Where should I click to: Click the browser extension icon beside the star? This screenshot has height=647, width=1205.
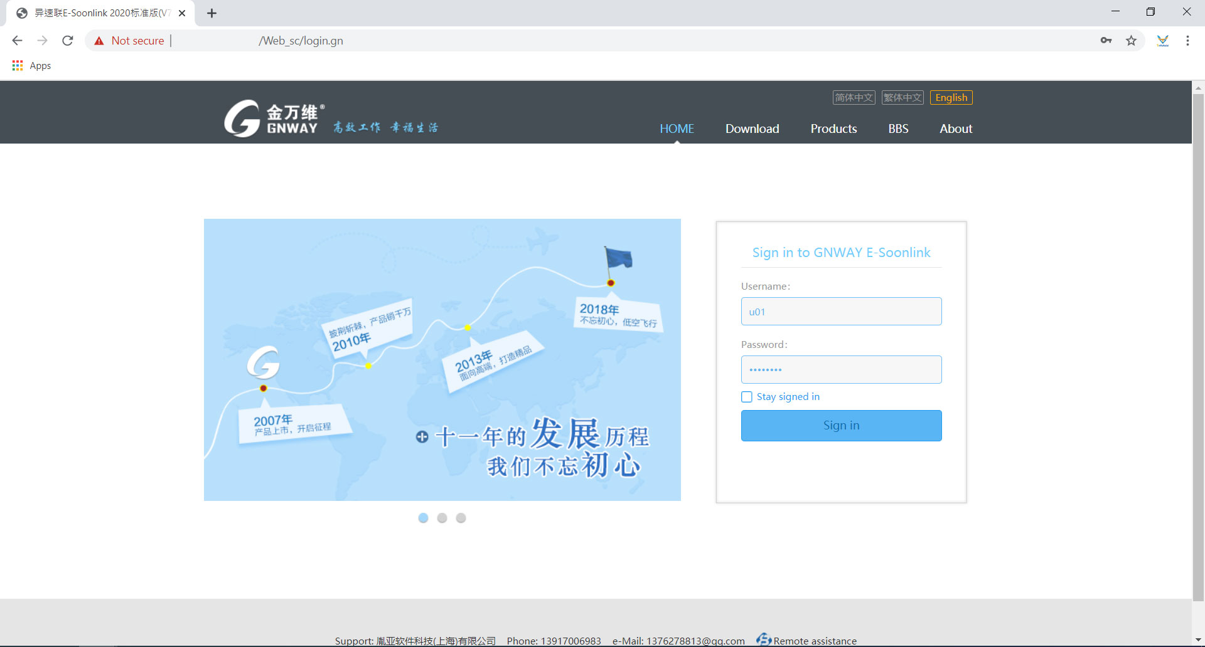pyautogui.click(x=1162, y=41)
